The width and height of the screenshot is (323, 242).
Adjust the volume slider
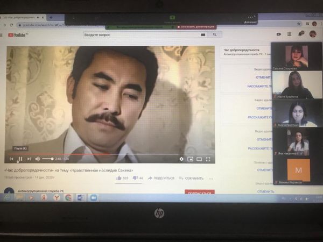(x=48, y=159)
